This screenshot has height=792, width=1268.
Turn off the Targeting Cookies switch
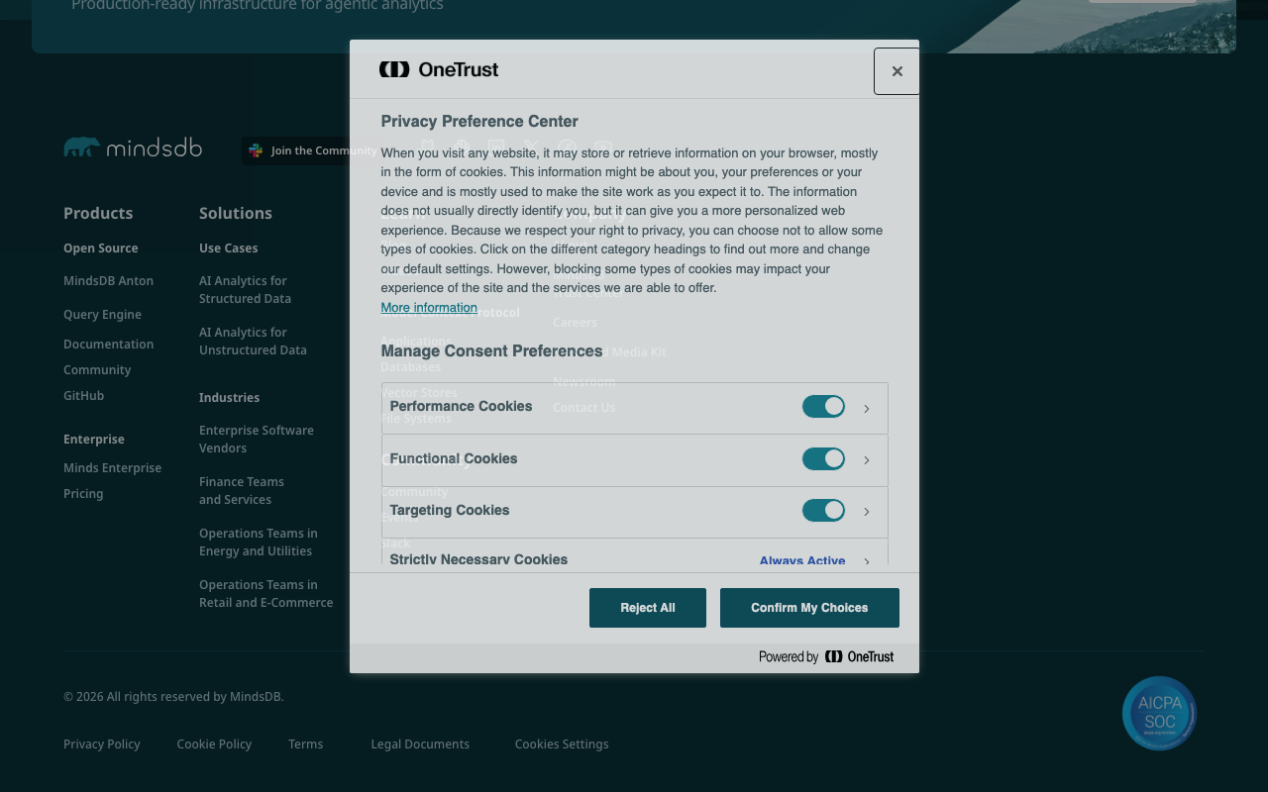tap(823, 510)
